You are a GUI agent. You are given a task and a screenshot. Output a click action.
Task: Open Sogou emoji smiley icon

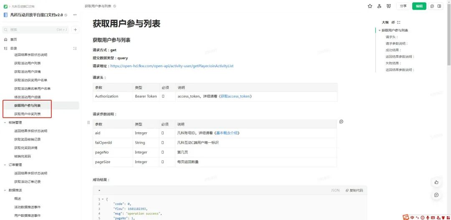coord(423,217)
